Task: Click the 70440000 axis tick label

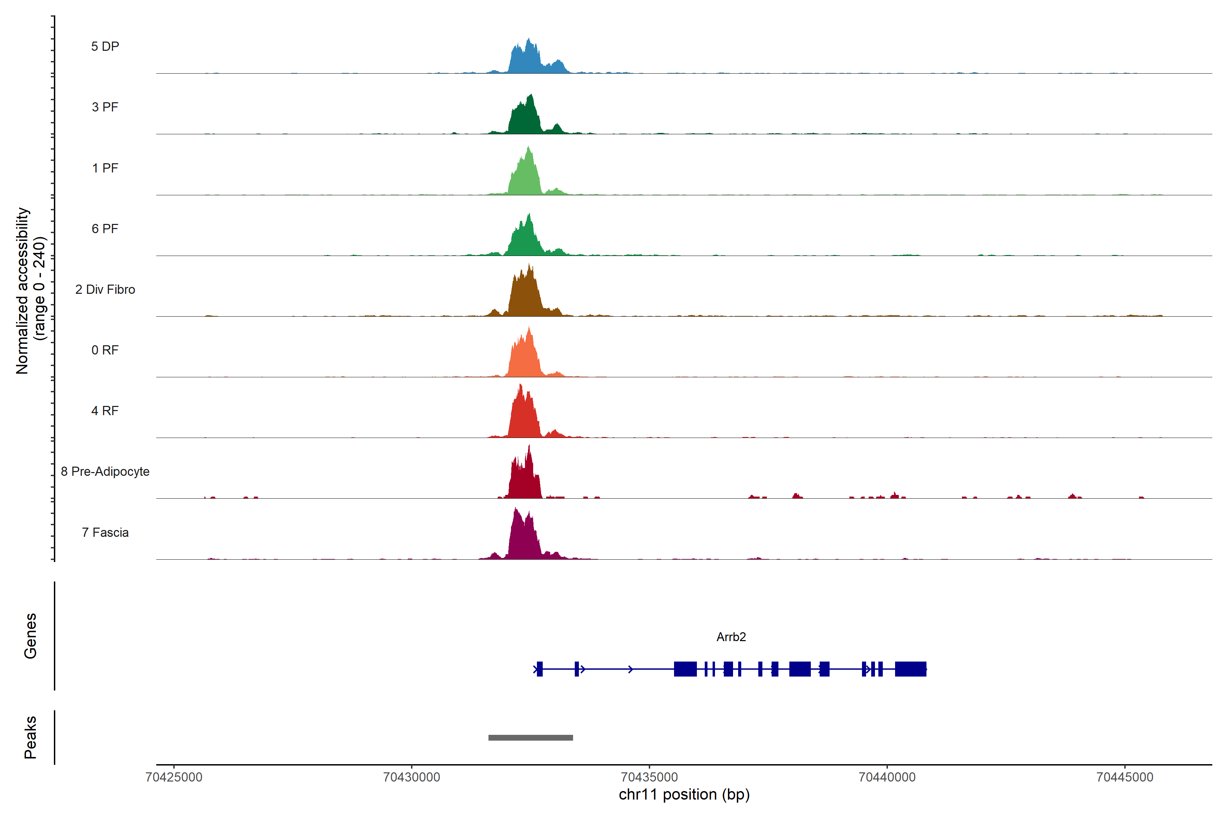Action: pyautogui.click(x=887, y=777)
